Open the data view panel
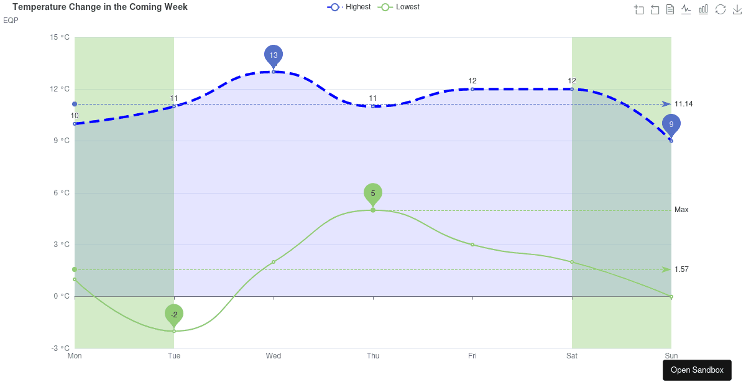 tap(670, 9)
